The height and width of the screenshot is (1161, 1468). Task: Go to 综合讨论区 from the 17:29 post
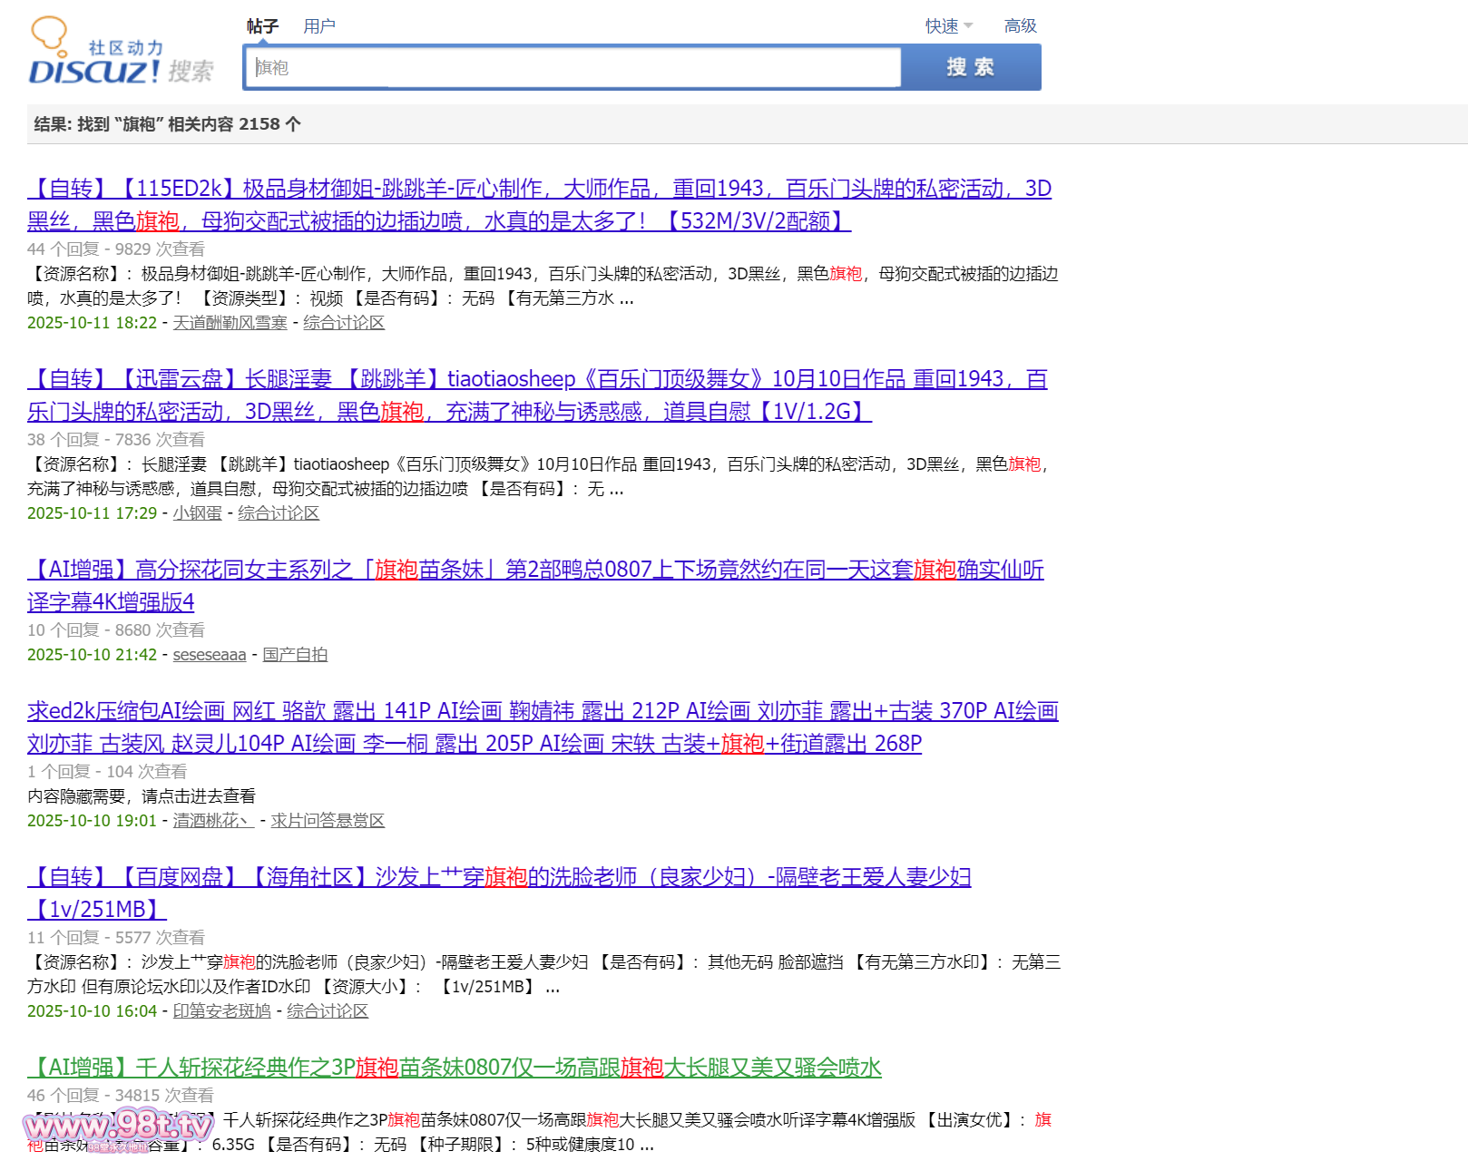[x=279, y=513]
